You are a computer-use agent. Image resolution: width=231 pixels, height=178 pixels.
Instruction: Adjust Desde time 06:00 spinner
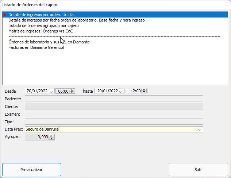(x=72, y=91)
